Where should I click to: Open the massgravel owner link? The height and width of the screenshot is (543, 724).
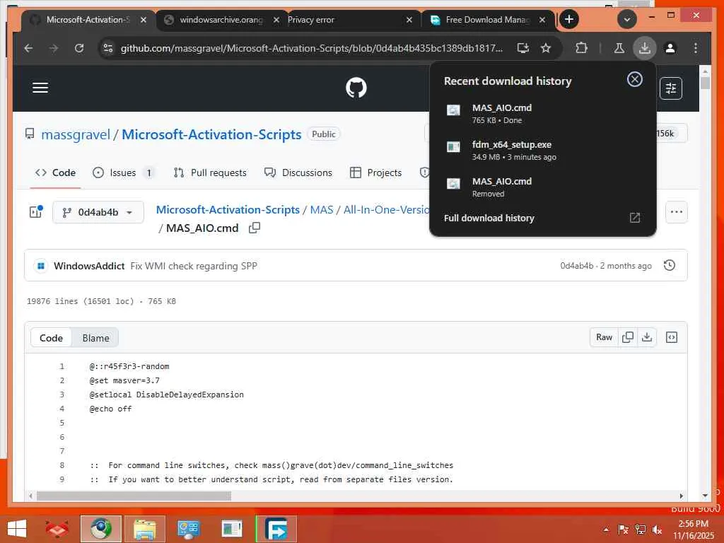point(76,134)
